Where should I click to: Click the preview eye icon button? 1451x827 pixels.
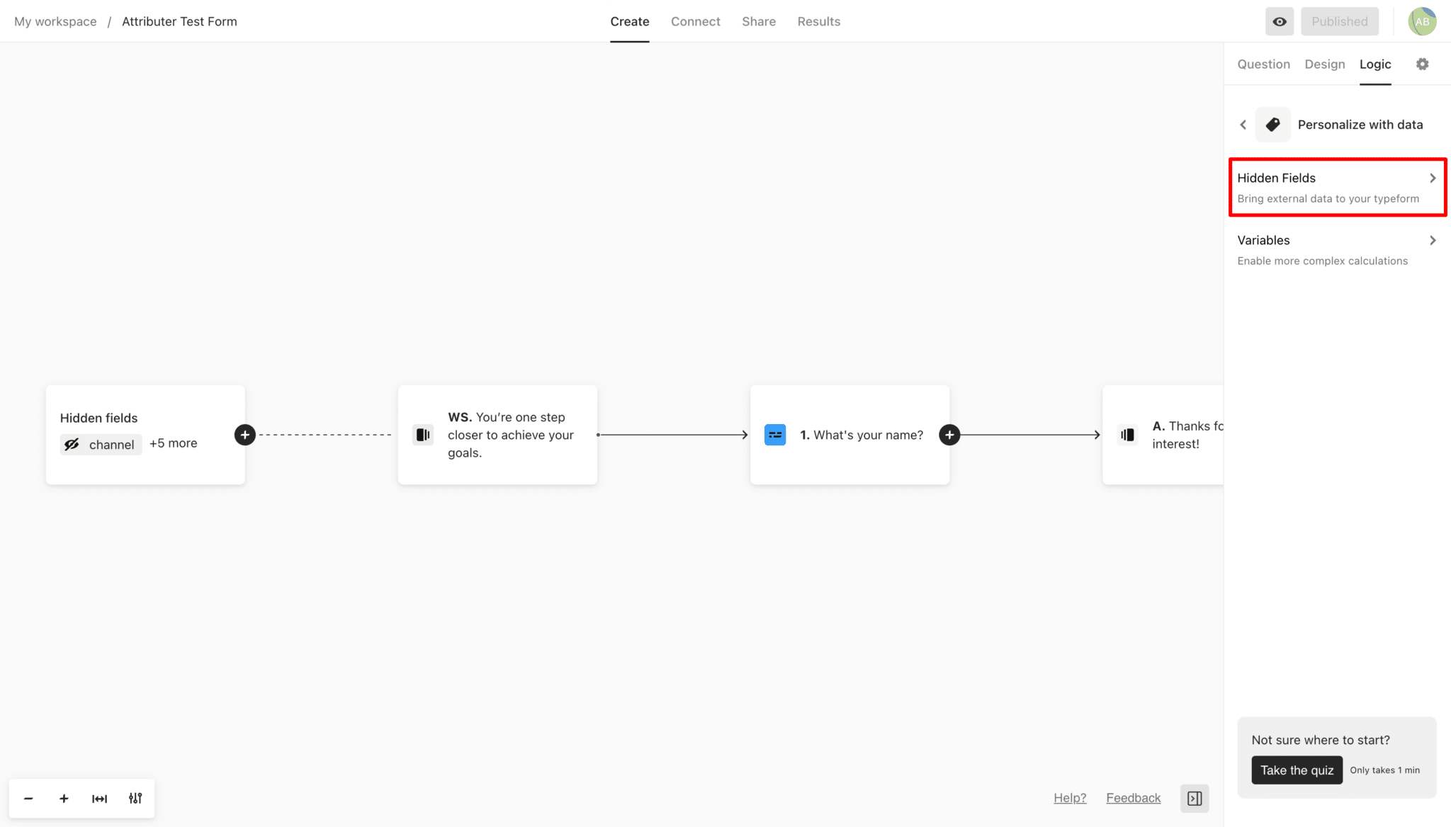click(x=1280, y=21)
